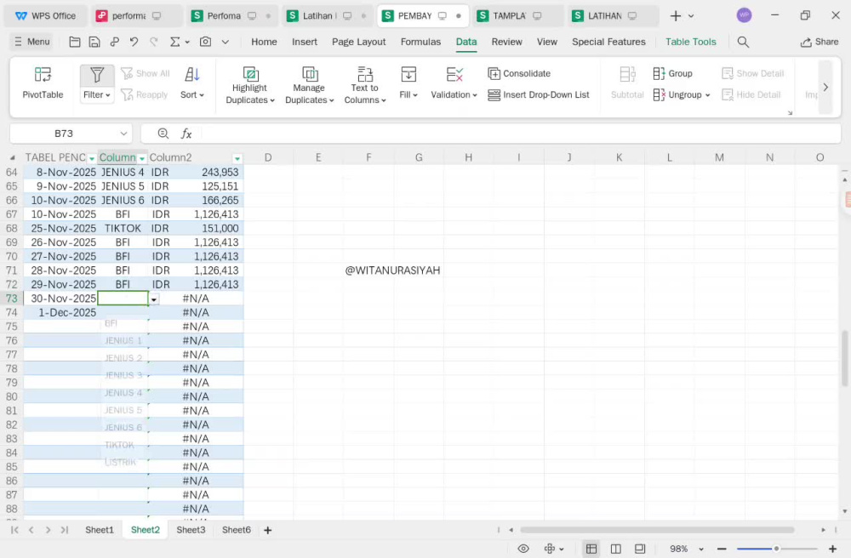Click zoom out minus button
The image size is (851, 558).
pos(722,549)
